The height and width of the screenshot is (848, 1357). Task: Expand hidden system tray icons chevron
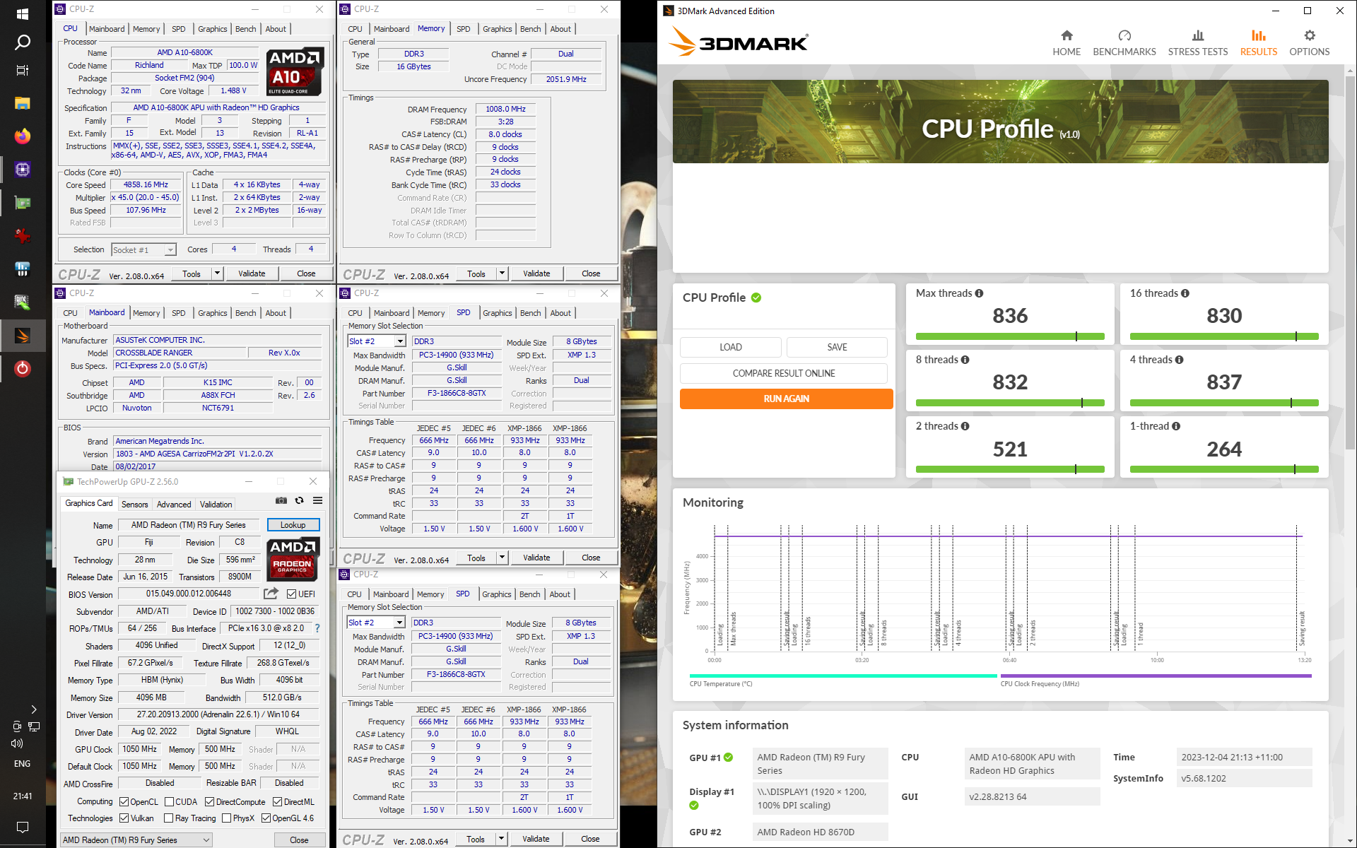point(33,709)
